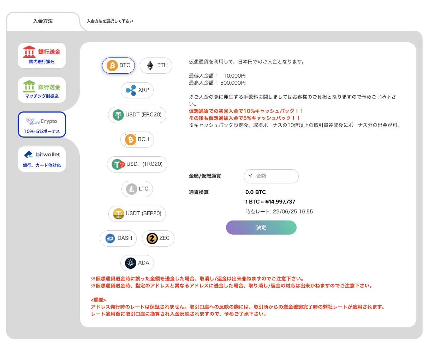Click the USDT (BEP20) label text
Viewport: 429px width, 345px height.
pos(144,214)
